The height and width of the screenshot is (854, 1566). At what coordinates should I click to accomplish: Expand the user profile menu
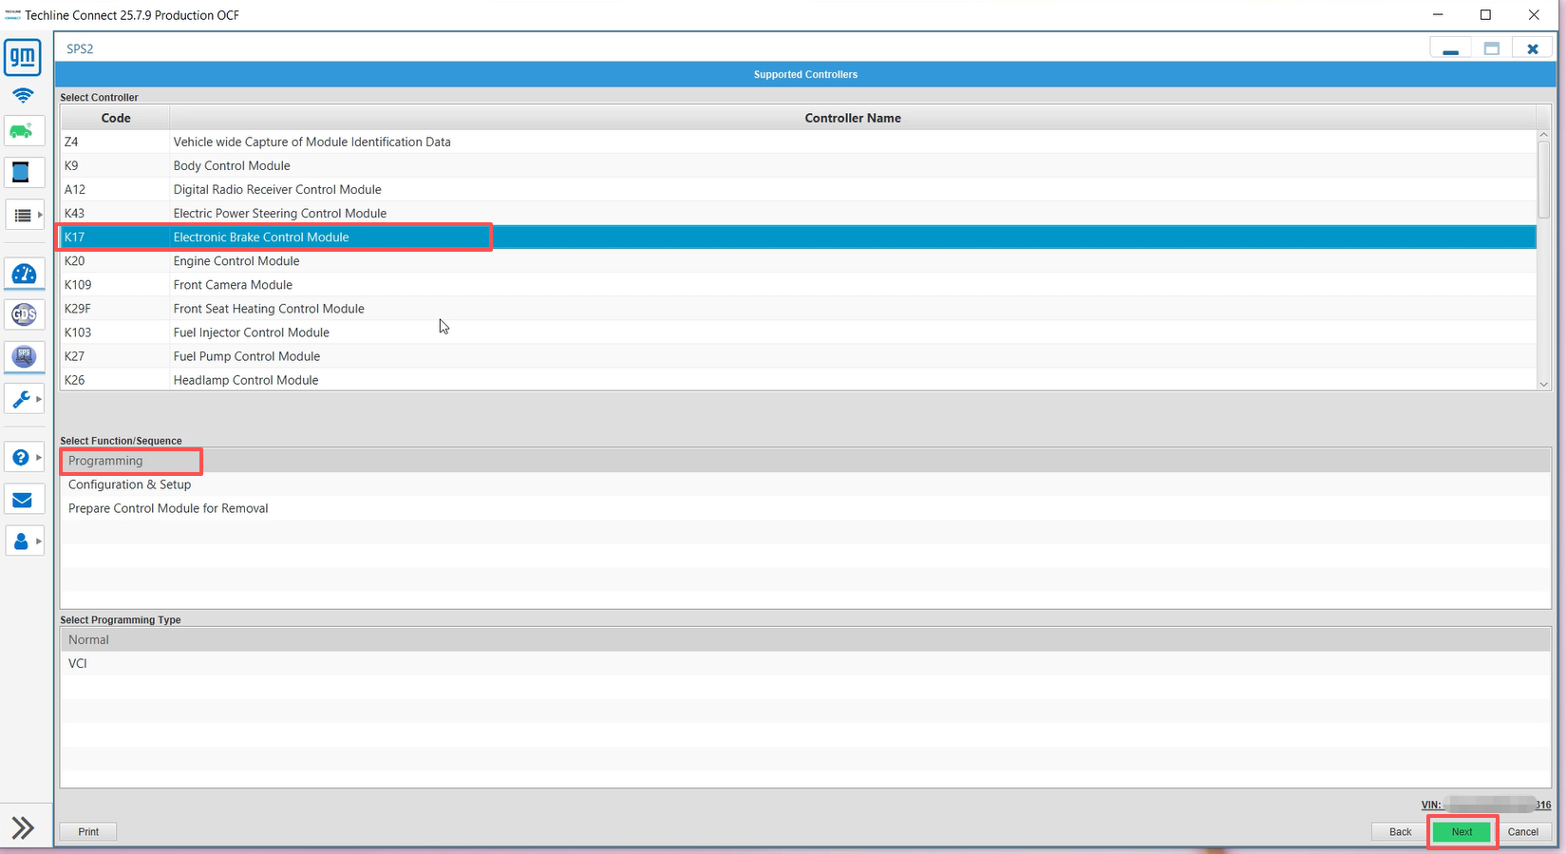coord(24,541)
